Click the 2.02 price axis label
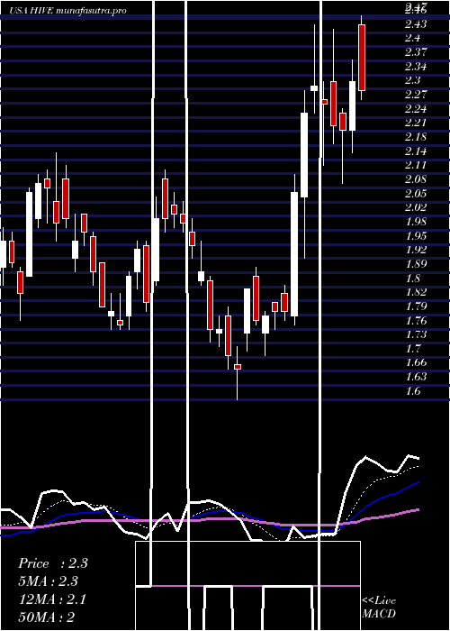The image size is (450, 631). [416, 207]
